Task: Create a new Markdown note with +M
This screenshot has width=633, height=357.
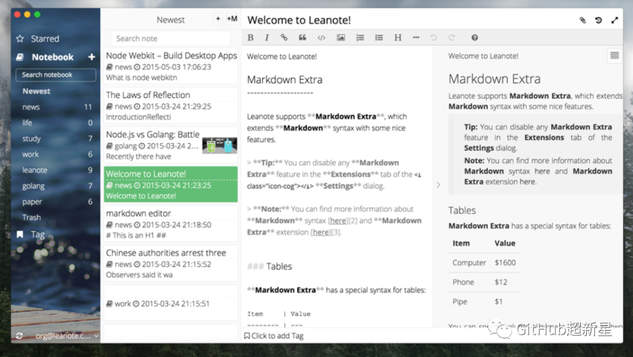Action: (232, 19)
